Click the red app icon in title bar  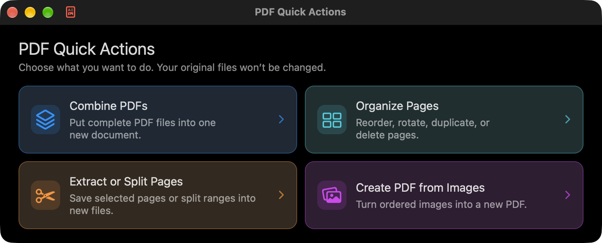click(x=71, y=12)
